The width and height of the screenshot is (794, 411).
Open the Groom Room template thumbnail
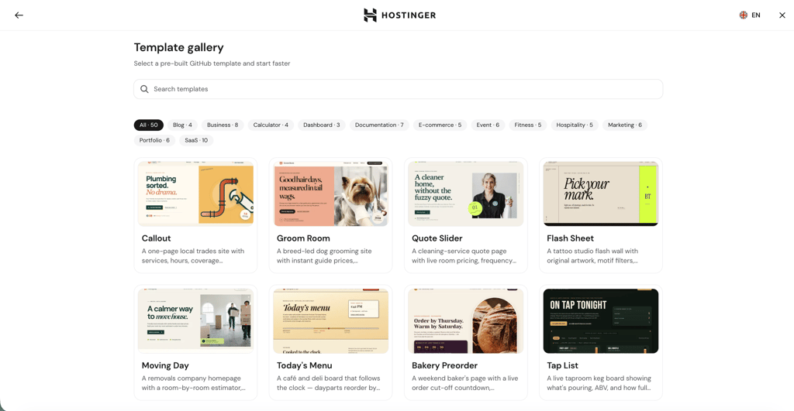(330, 194)
